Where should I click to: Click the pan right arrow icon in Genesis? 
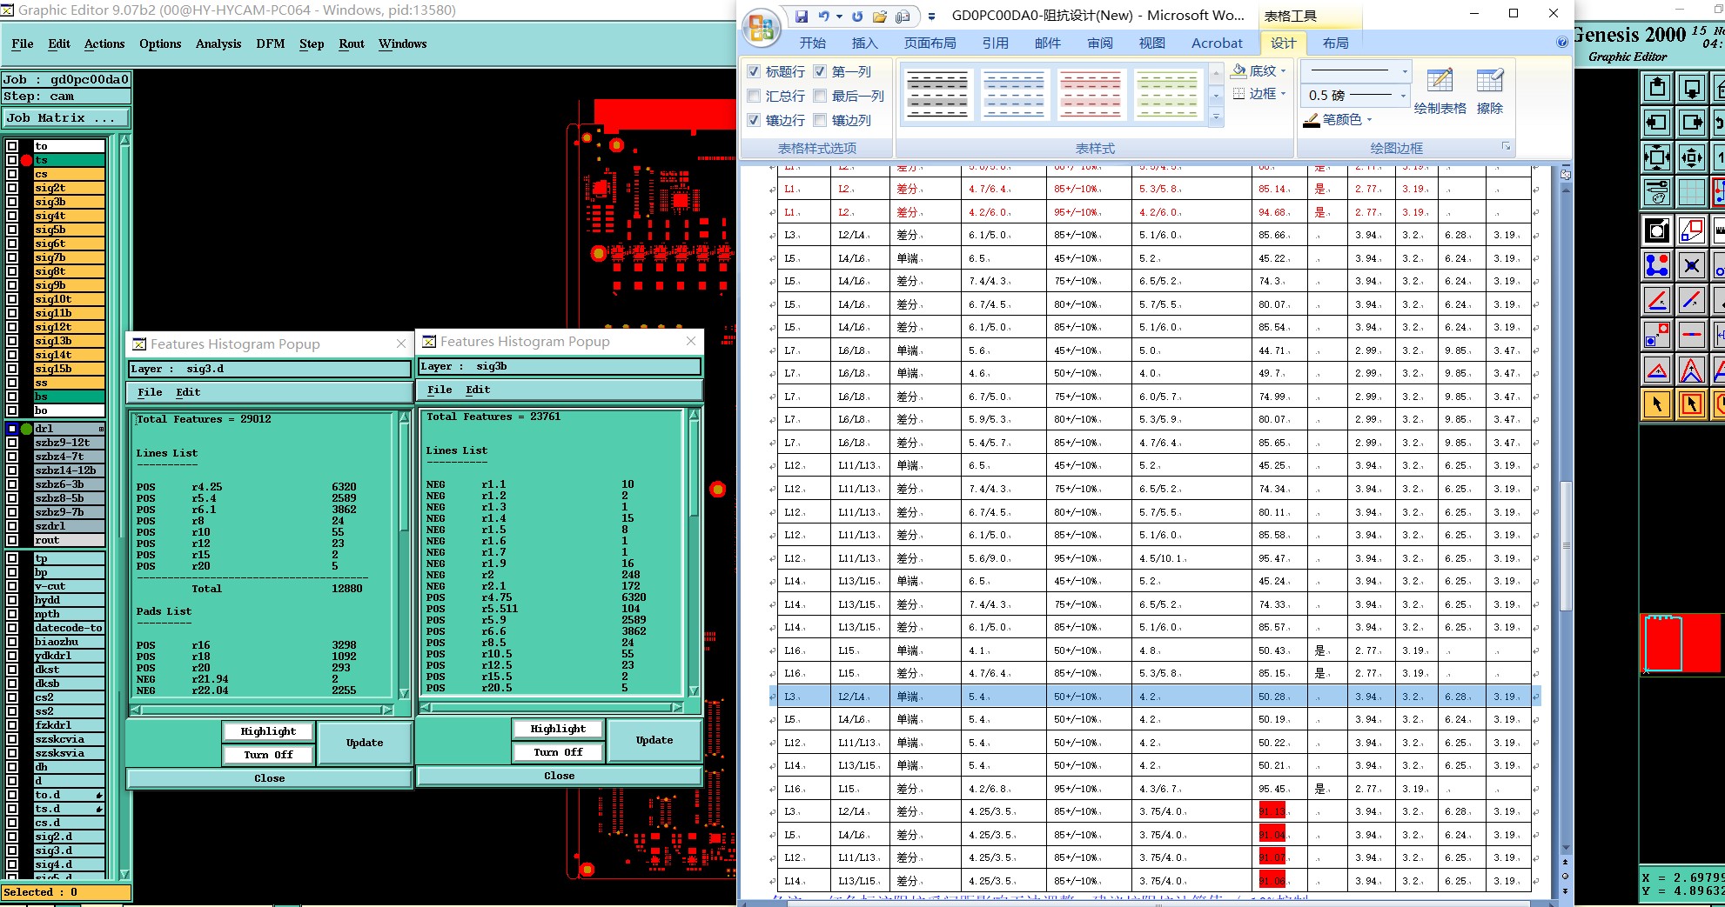click(x=1691, y=123)
